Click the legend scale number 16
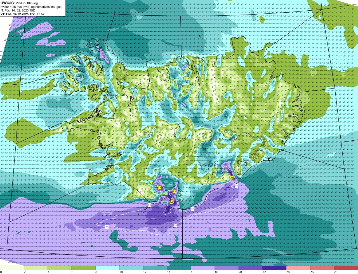 coord(193,272)
